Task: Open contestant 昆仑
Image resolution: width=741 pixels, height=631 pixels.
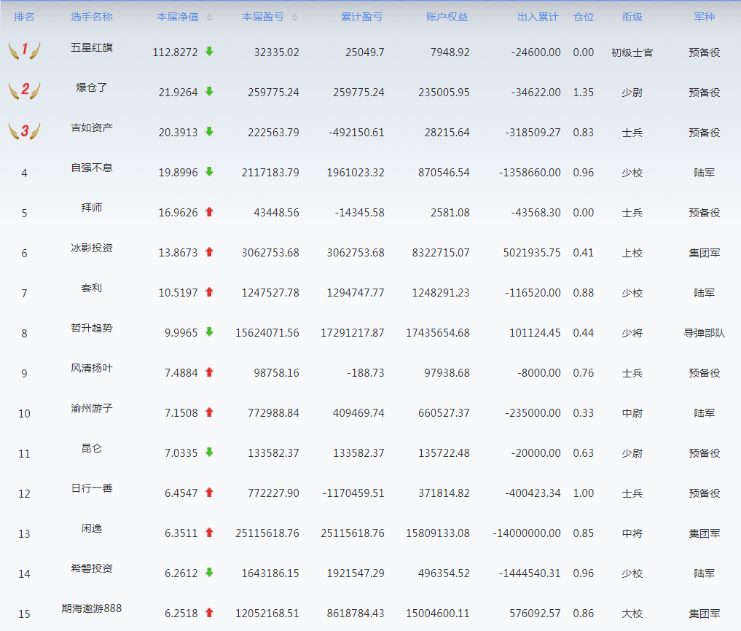Action: 92,448
